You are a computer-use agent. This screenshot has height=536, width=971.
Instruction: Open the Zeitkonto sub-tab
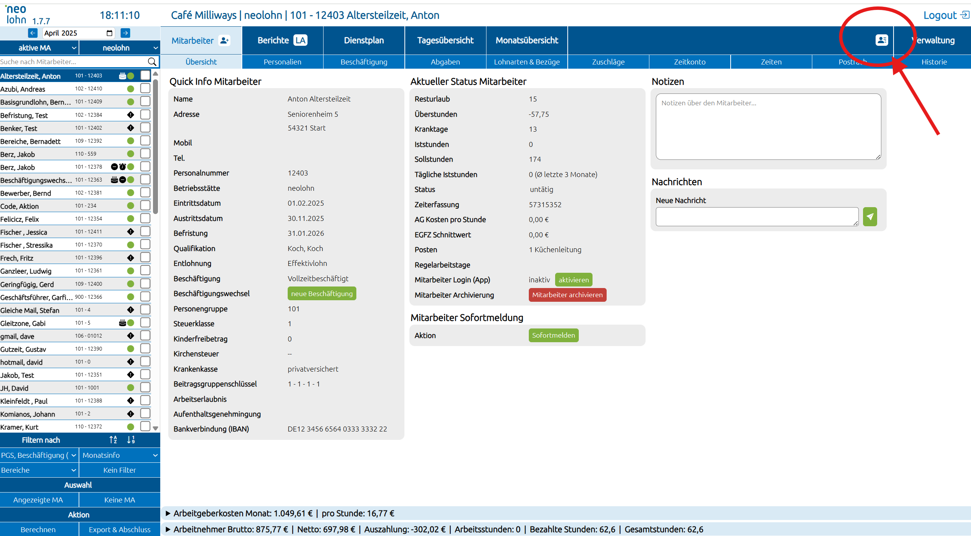pyautogui.click(x=690, y=62)
